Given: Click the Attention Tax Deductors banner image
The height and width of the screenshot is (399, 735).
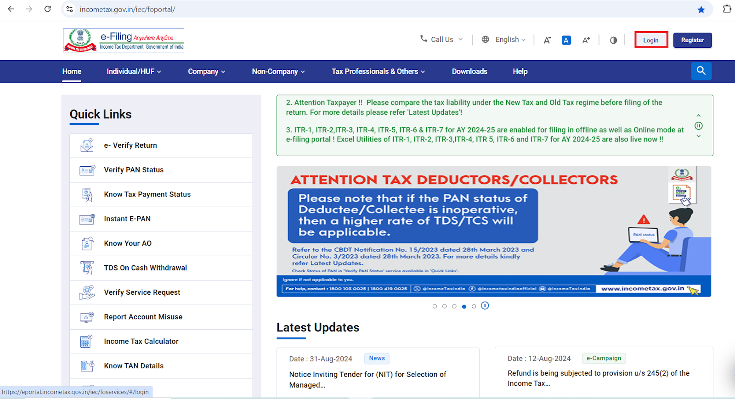Looking at the screenshot, I should 494,231.
